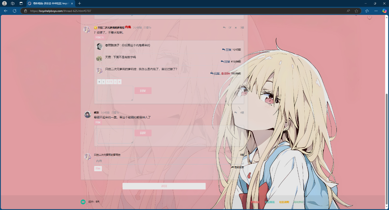Image resolution: width=389 pixels, height=210 pixels.
Task: Click the 回帖 button
Action: tap(98, 169)
